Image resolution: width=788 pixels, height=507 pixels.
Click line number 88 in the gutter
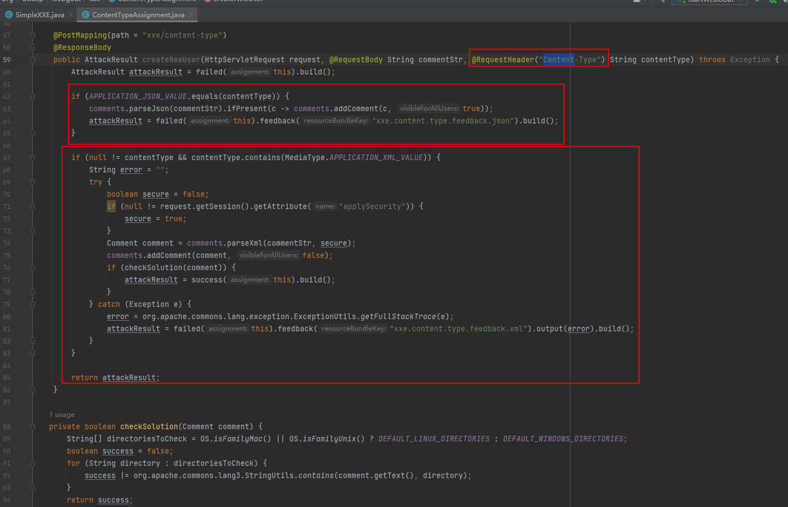7,426
